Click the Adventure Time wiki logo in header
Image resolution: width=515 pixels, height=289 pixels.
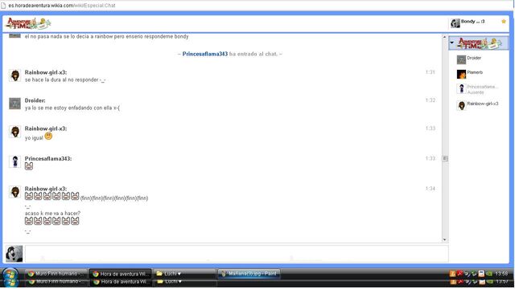point(28,23)
